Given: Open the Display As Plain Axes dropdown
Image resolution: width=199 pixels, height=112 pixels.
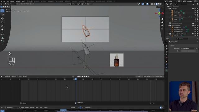Looking at the screenshot, I should pyautogui.click(x=188, y=49).
